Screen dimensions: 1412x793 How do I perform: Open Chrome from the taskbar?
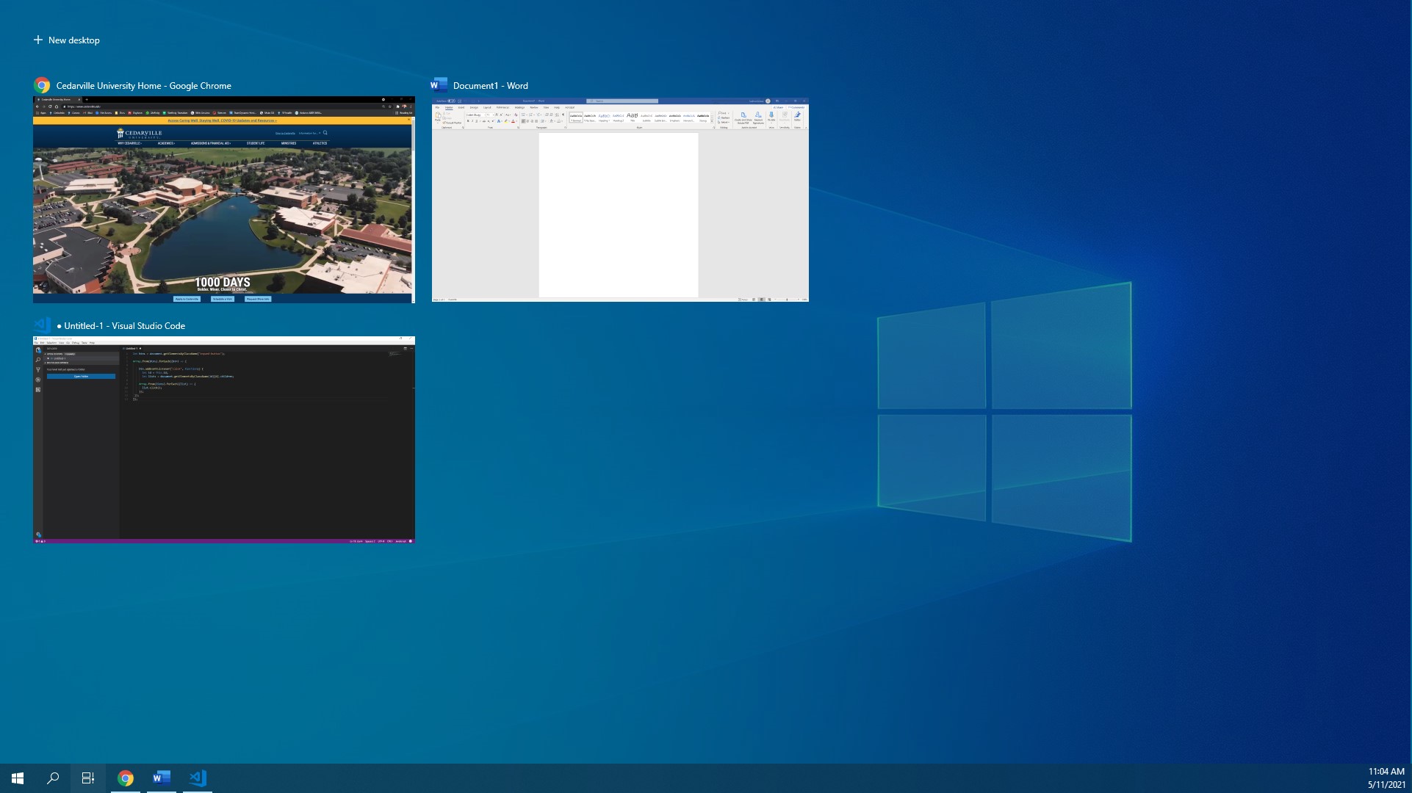[x=126, y=778]
